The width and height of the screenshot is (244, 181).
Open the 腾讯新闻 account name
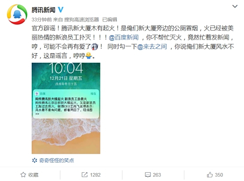(x=44, y=10)
